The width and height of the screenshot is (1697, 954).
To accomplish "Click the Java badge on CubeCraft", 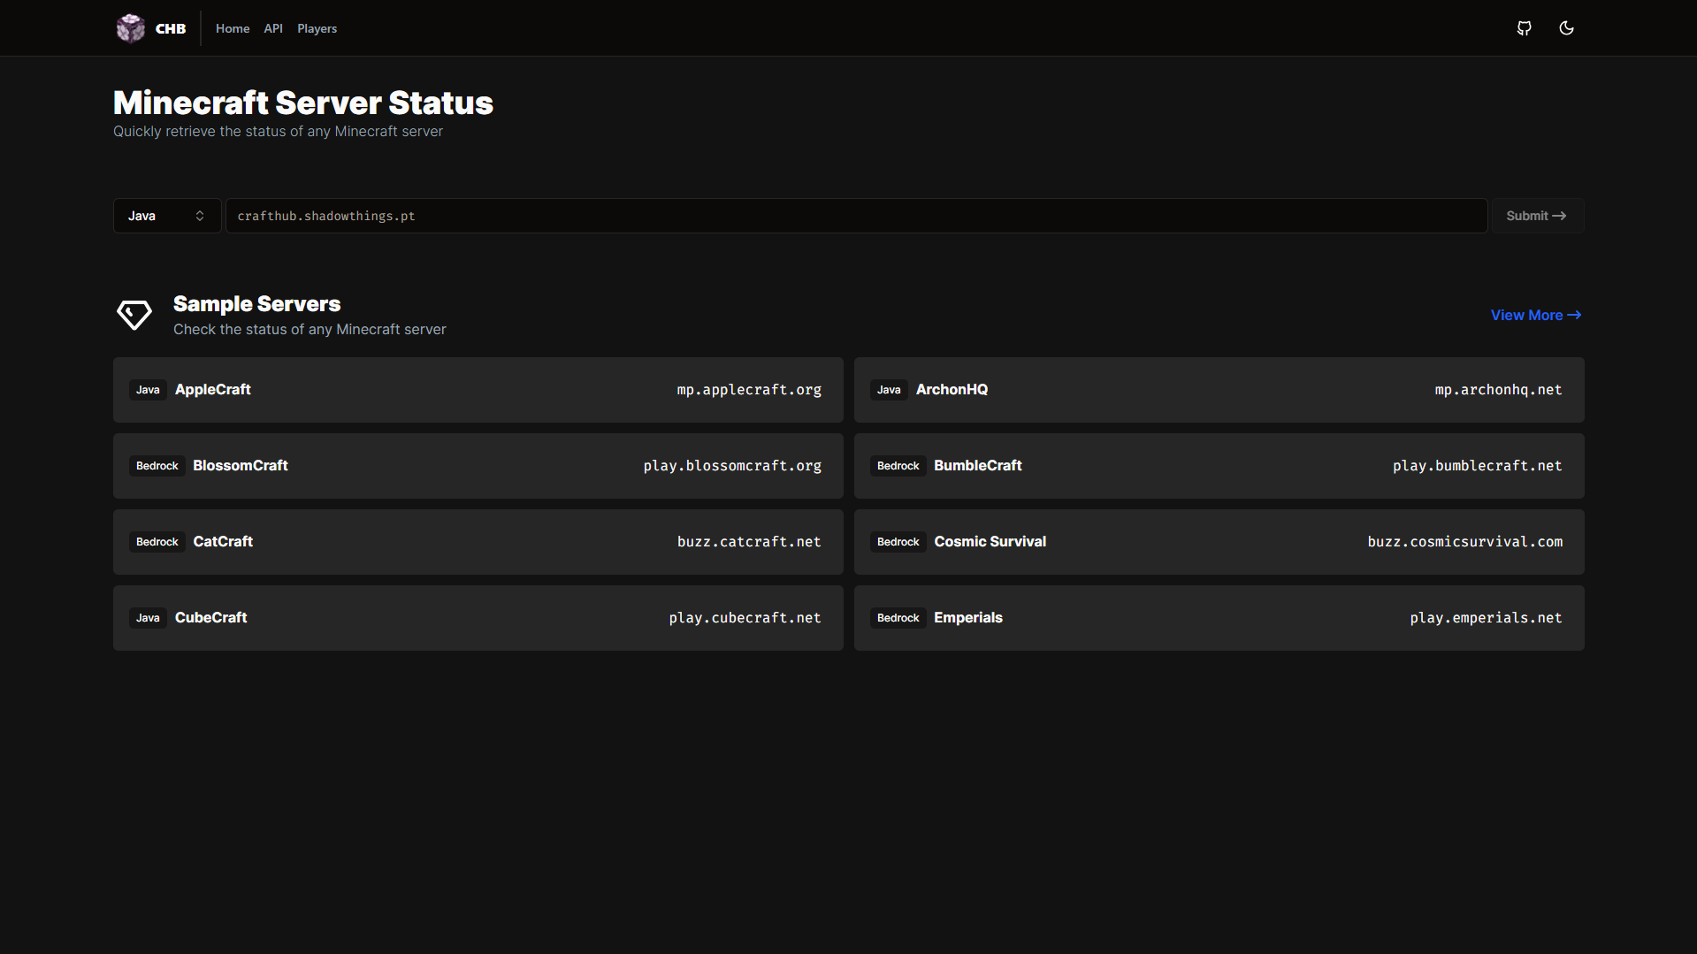I will 148,618.
